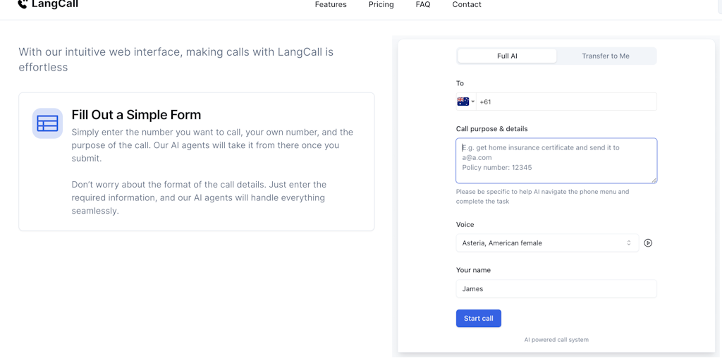Click the LangCall brand name text
The width and height of the screenshot is (722, 361).
click(55, 5)
